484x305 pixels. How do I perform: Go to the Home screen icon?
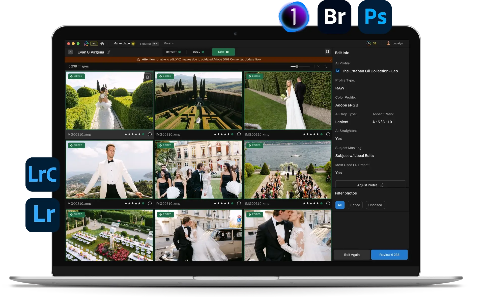[102, 44]
